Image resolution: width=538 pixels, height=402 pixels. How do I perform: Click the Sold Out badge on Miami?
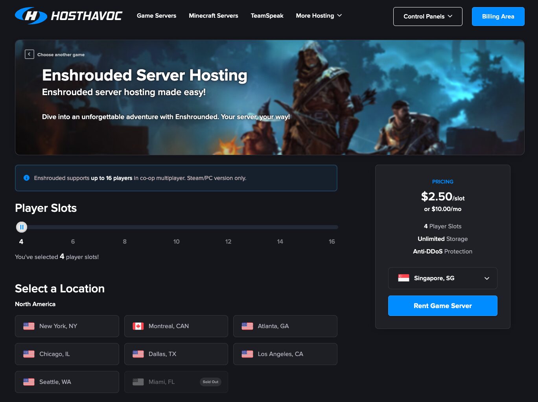coord(210,382)
